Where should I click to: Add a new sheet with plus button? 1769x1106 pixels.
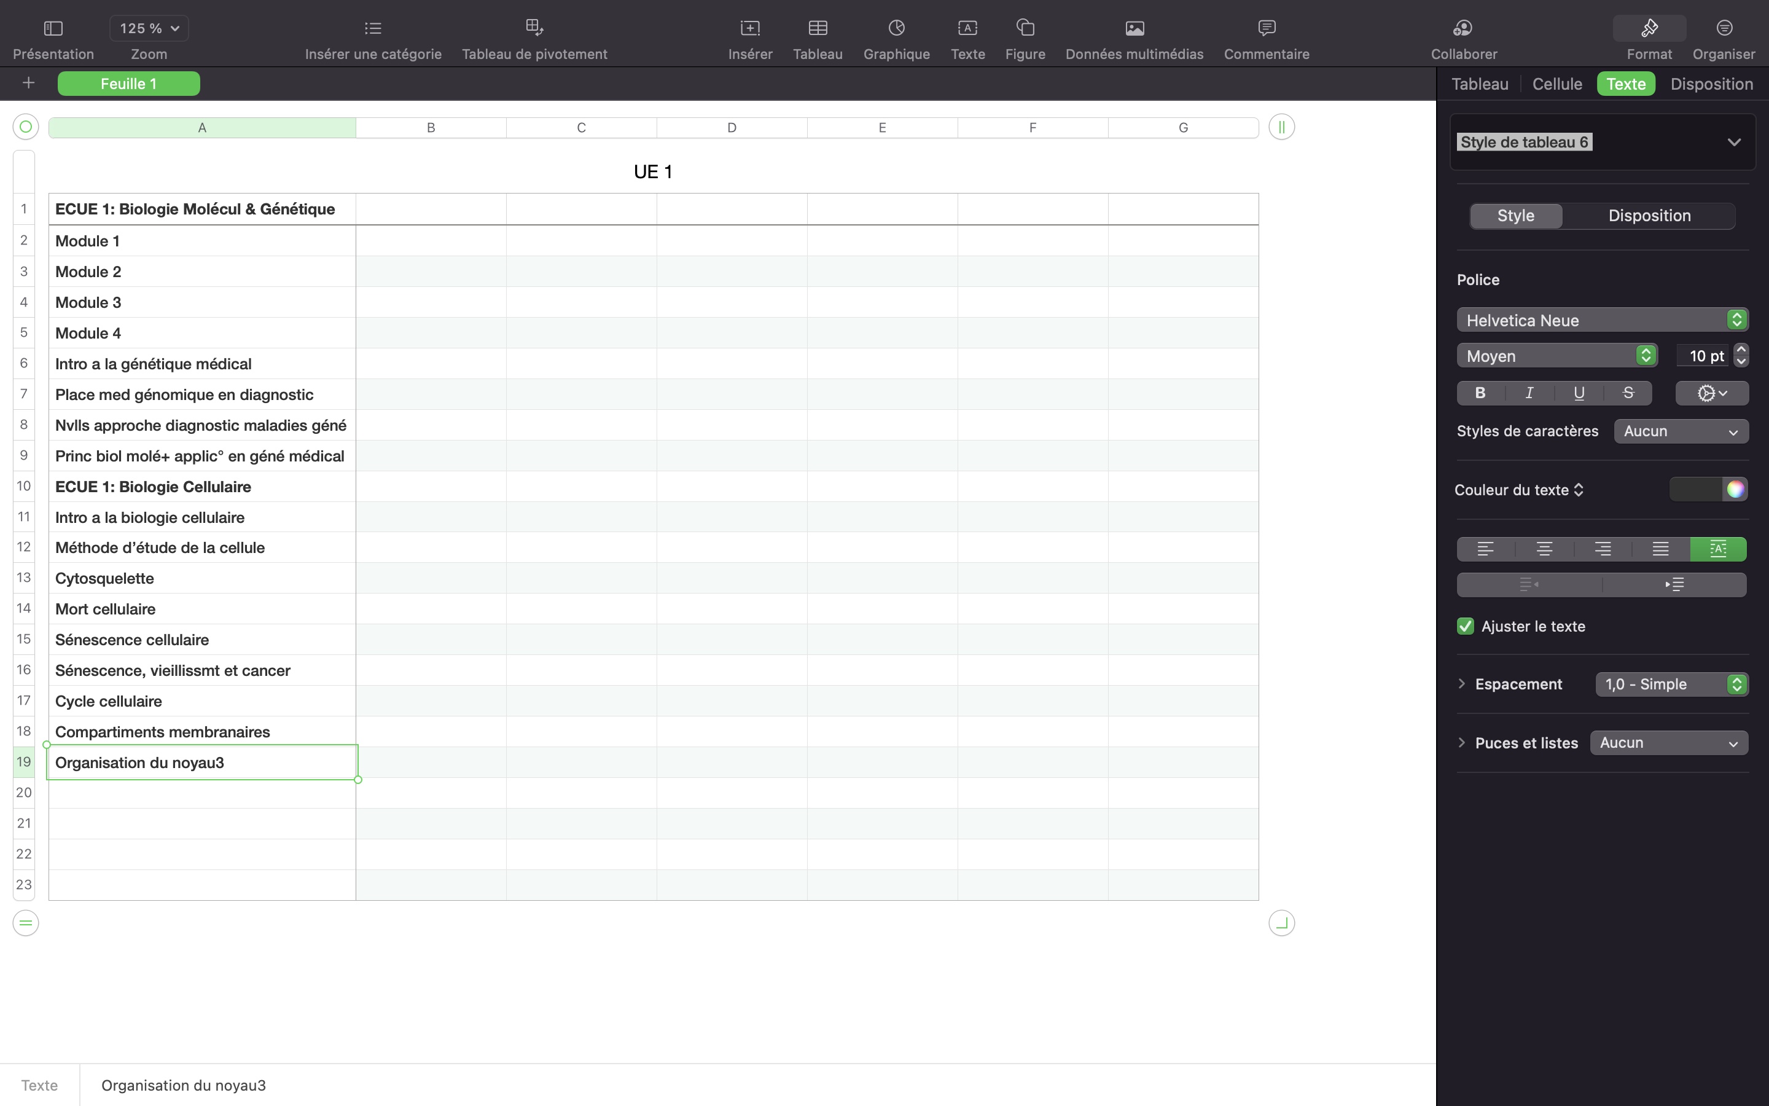tap(28, 84)
